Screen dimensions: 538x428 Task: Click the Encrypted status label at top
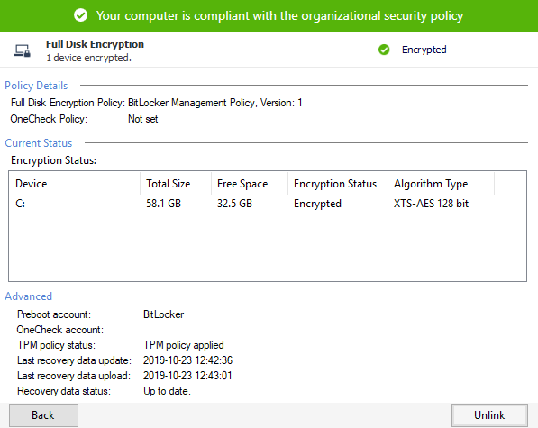(x=424, y=50)
